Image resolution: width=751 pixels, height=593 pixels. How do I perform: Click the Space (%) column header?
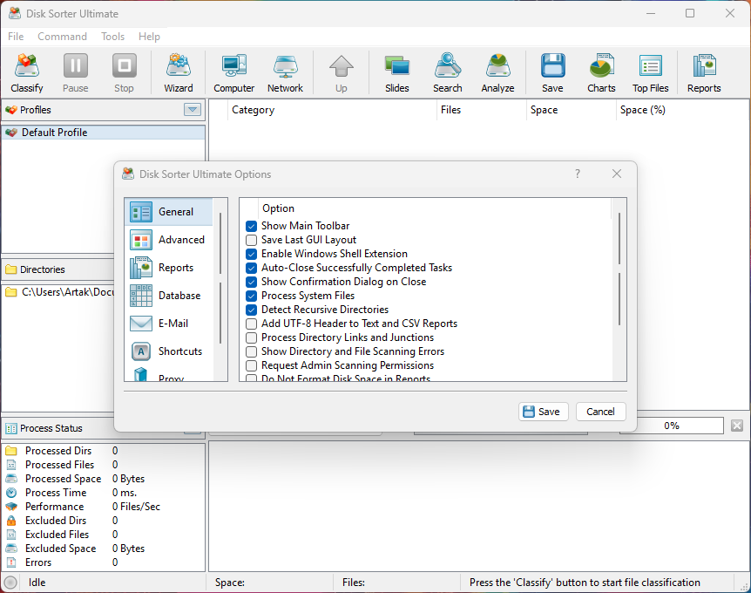[x=642, y=110]
